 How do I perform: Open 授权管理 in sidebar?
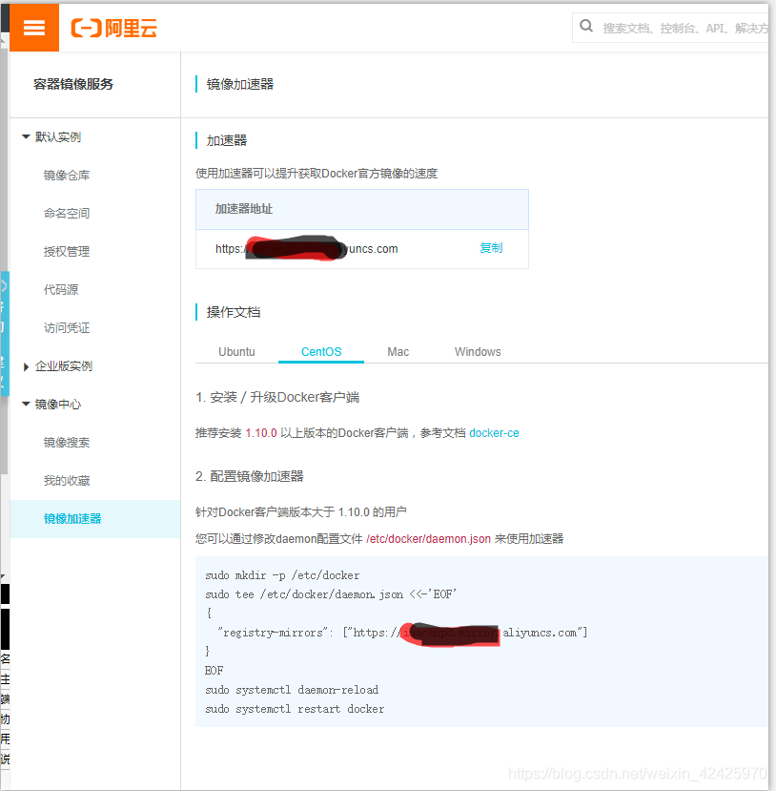(x=67, y=251)
